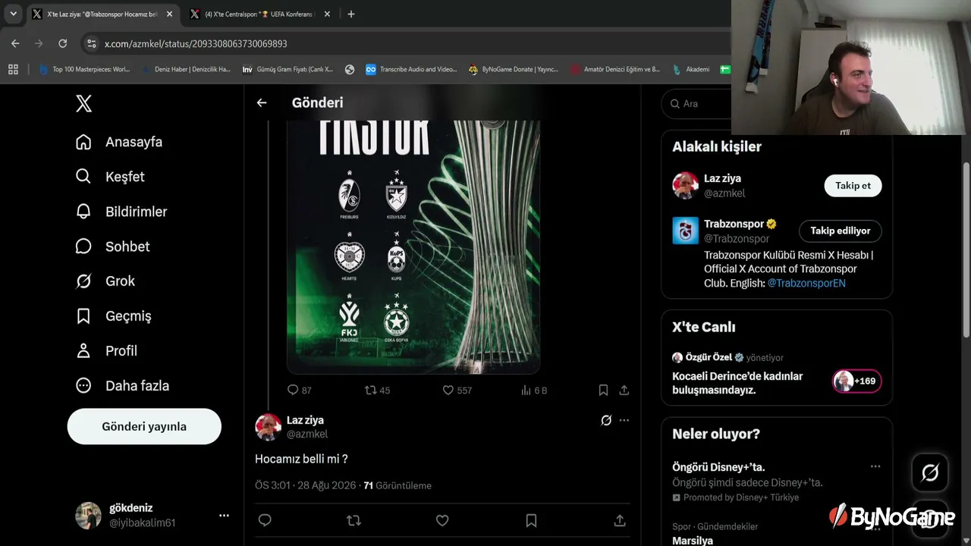971x546 pixels.
Task: Open the @TrabzonsporEN link
Action: click(x=806, y=283)
